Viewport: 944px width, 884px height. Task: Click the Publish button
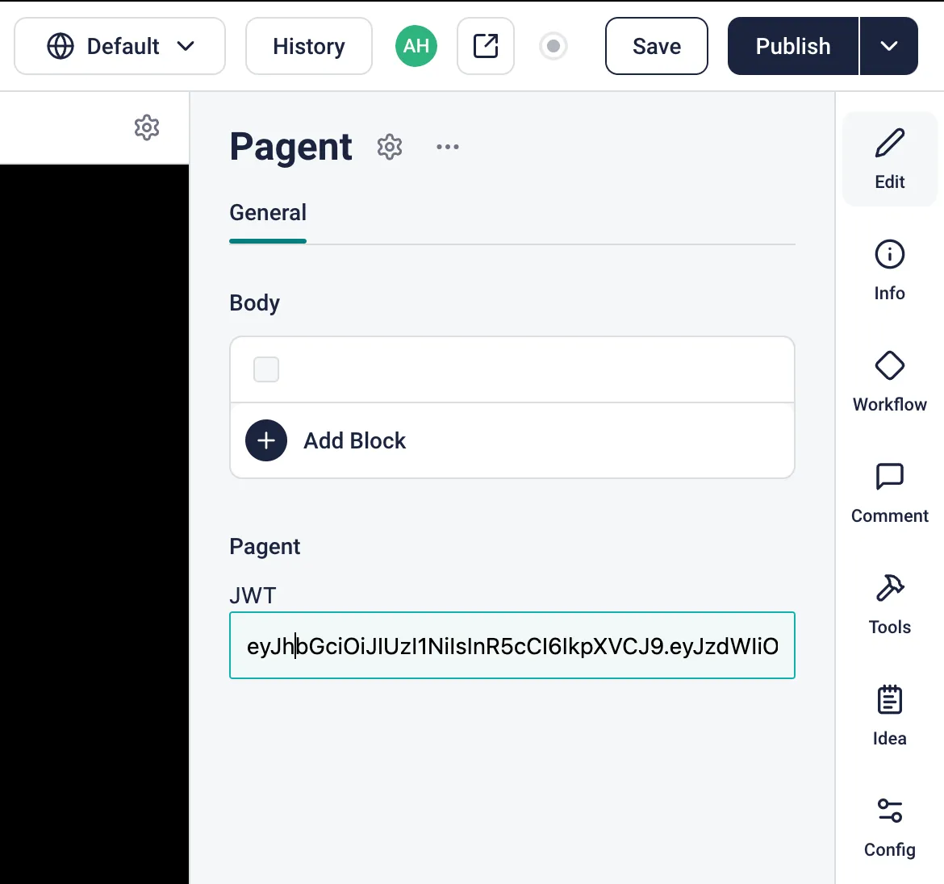click(793, 46)
